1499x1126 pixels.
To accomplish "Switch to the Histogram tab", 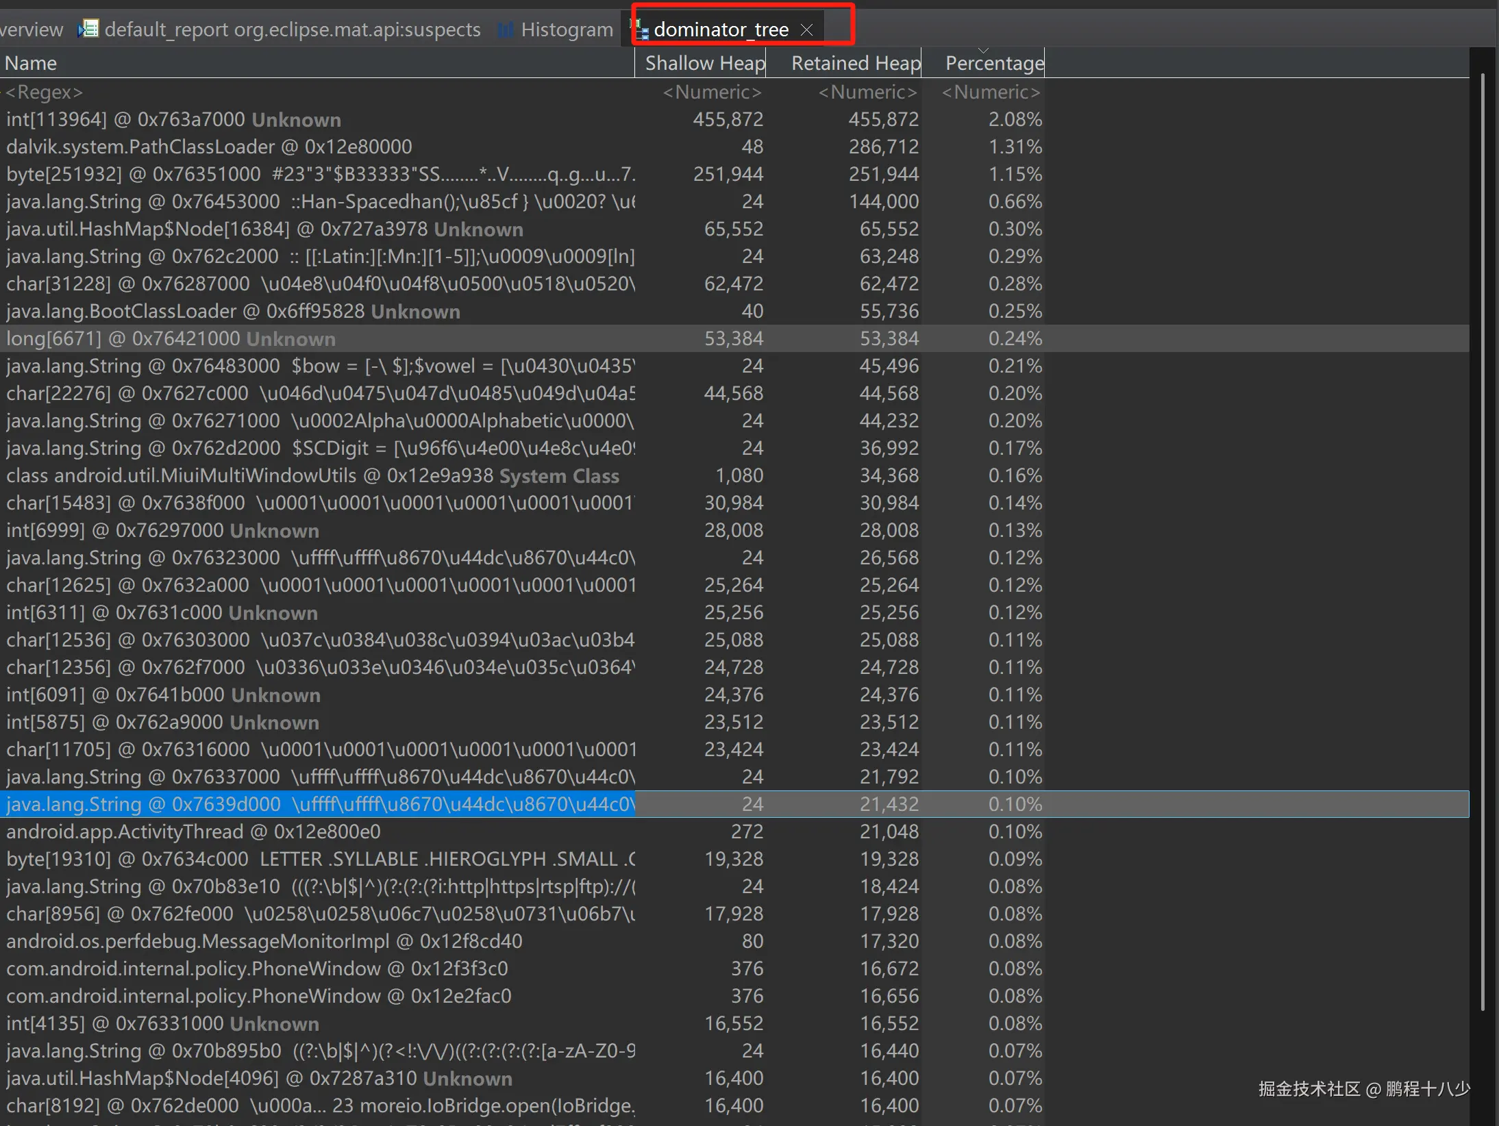I will point(566,29).
